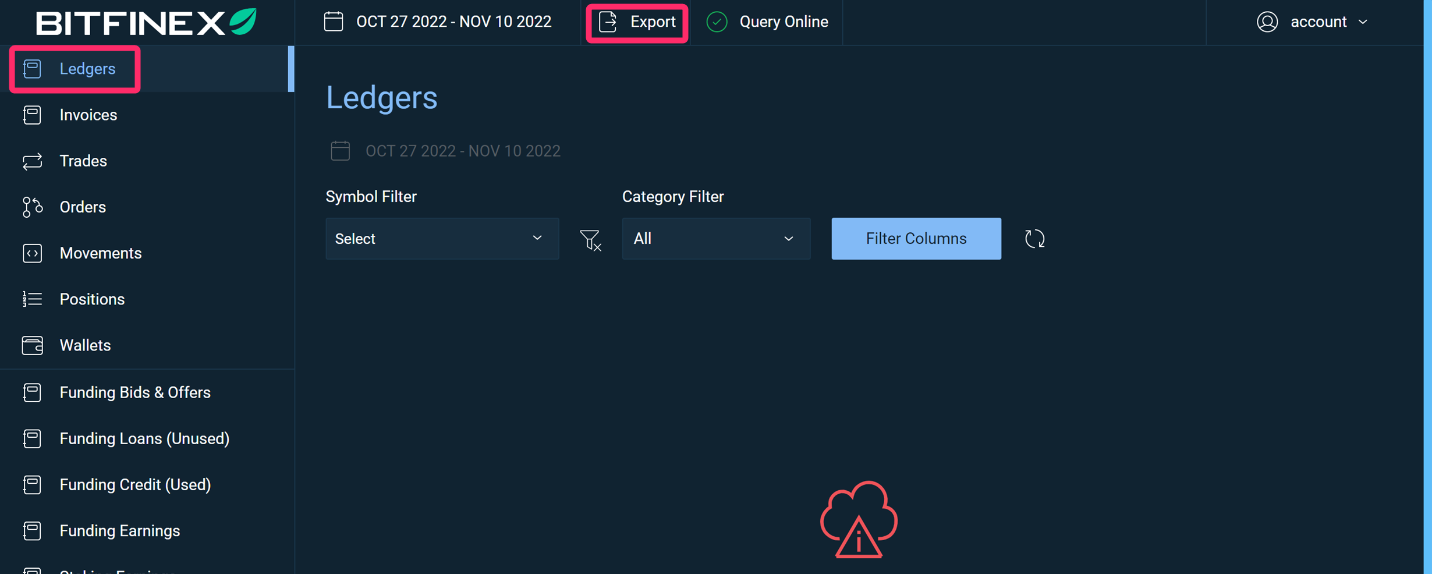Click the calendar icon next to date range
This screenshot has height=574, width=1432.
pos(333,21)
